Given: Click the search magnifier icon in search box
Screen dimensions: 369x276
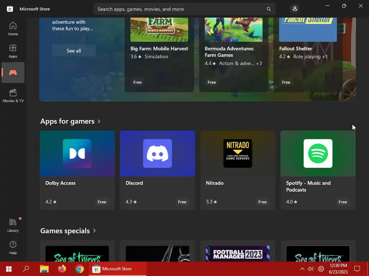Looking at the screenshot, I should 268,9.
